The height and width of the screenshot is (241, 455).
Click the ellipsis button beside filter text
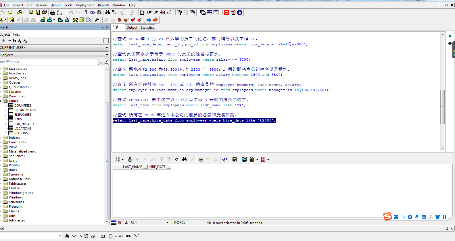[101, 62]
